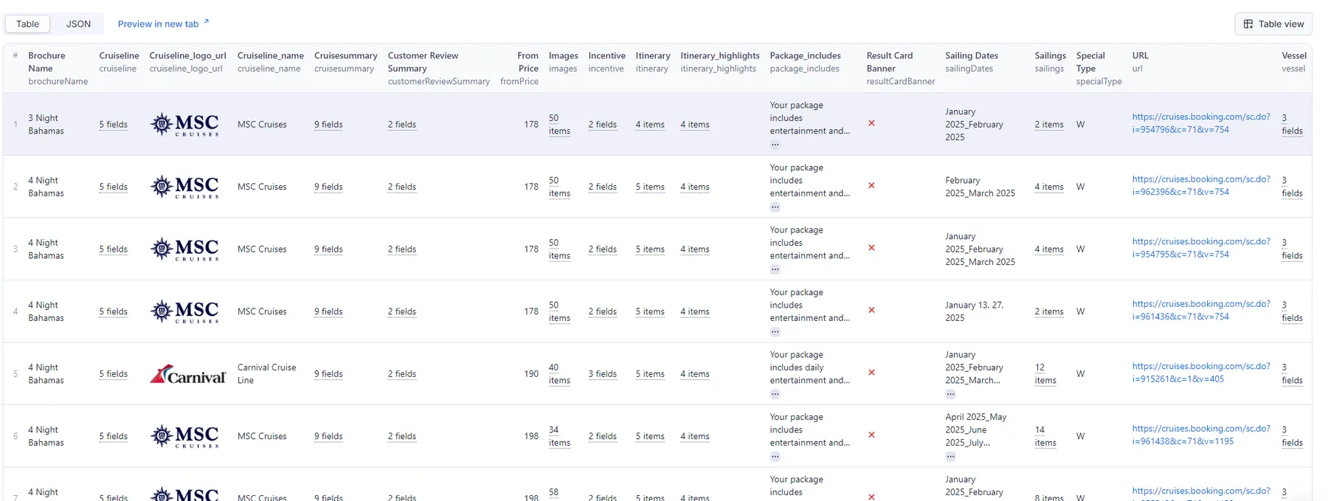This screenshot has height=501, width=1328.
Task: Click the Package_includes column header
Action: pos(806,62)
